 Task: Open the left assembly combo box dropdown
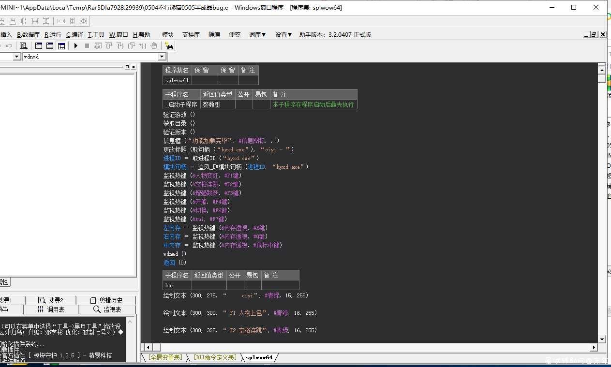click(17, 57)
